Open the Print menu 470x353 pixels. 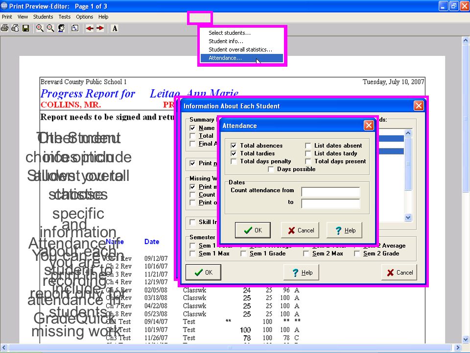click(x=7, y=17)
